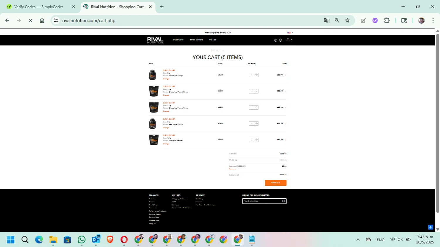Open the RIVAL NATION nav menu
This screenshot has width=440, height=247.
[196, 40]
